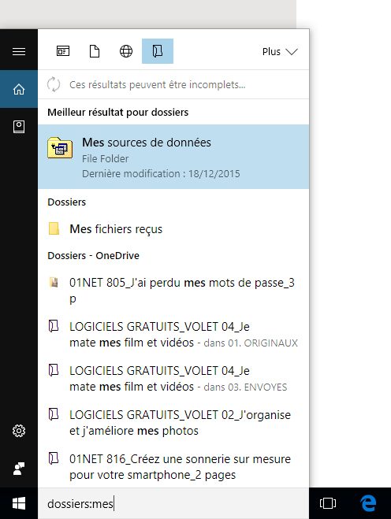391x519 pixels.
Task: Select the Home icon in sidebar
Action: click(19, 89)
